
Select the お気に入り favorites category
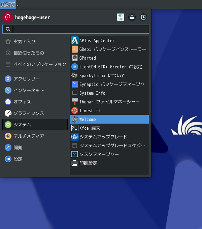point(35,41)
